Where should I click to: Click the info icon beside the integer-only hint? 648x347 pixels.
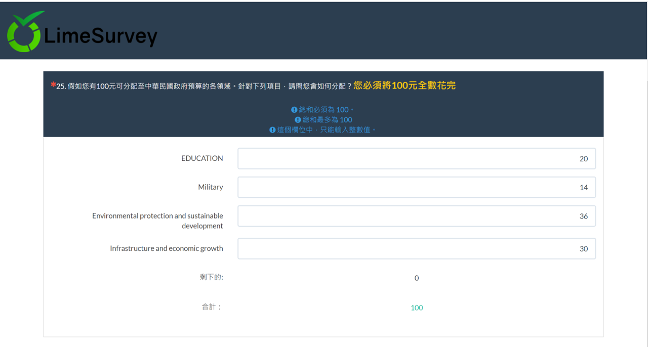click(x=272, y=130)
